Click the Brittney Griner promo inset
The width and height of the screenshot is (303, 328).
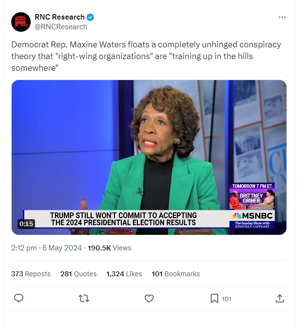(x=252, y=196)
